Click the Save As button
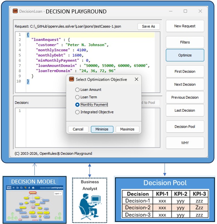 click(148, 26)
